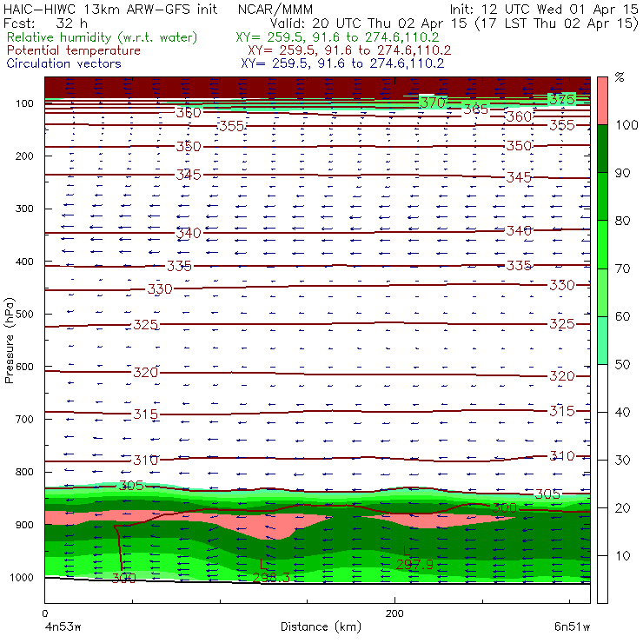Viewport: 643px width, 643px height.
Task: Click the "6n51w" end location label
Action: coord(572,627)
